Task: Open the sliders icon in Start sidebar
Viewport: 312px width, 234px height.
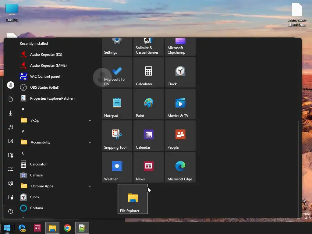Action: point(11,169)
